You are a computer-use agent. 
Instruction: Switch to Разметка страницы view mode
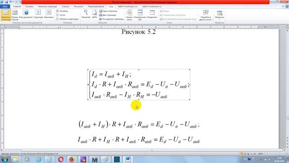pyautogui.click(x=5, y=15)
